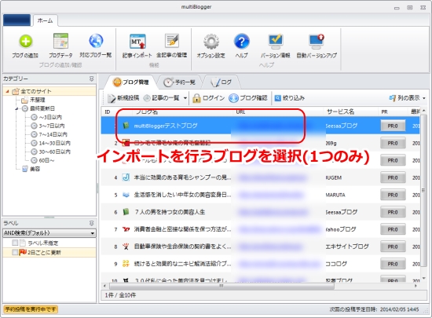Viewport: 432px width, 318px height.
Task: Open ブログデータ in the ribbon
Action: [60, 46]
